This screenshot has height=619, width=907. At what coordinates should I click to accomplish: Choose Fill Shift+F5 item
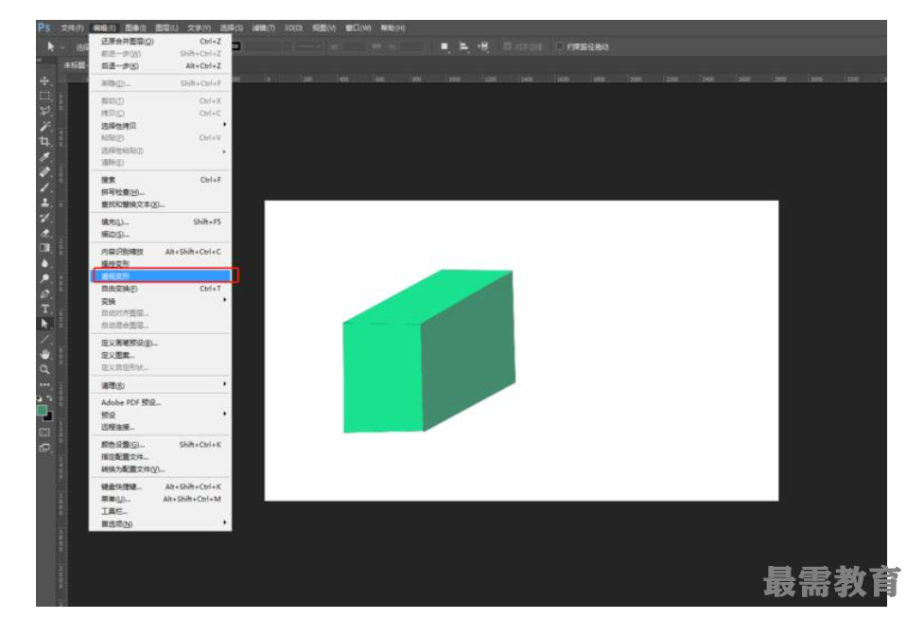pos(160,221)
